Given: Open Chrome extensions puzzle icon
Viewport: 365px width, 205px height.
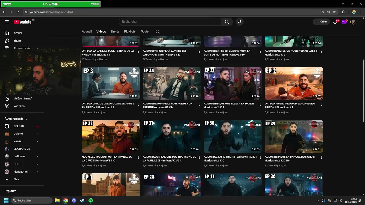Looking at the screenshot, I should pos(344,12).
